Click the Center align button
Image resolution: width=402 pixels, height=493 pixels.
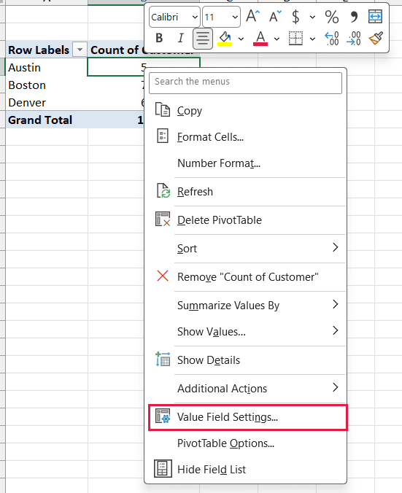tap(203, 39)
